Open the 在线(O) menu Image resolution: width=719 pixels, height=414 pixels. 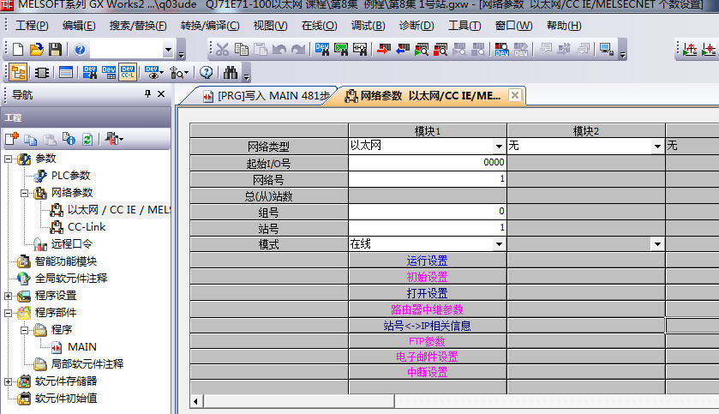319,26
